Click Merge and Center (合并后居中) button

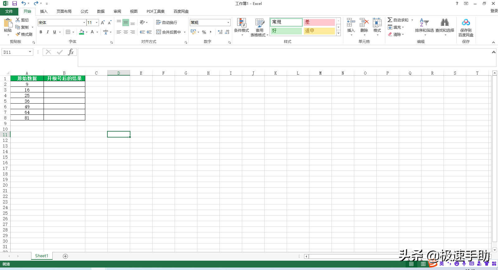168,32
